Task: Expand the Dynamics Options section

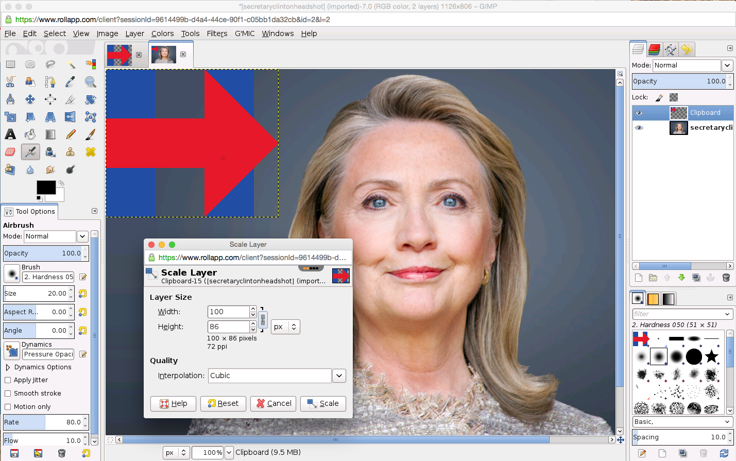Action: click(8, 367)
